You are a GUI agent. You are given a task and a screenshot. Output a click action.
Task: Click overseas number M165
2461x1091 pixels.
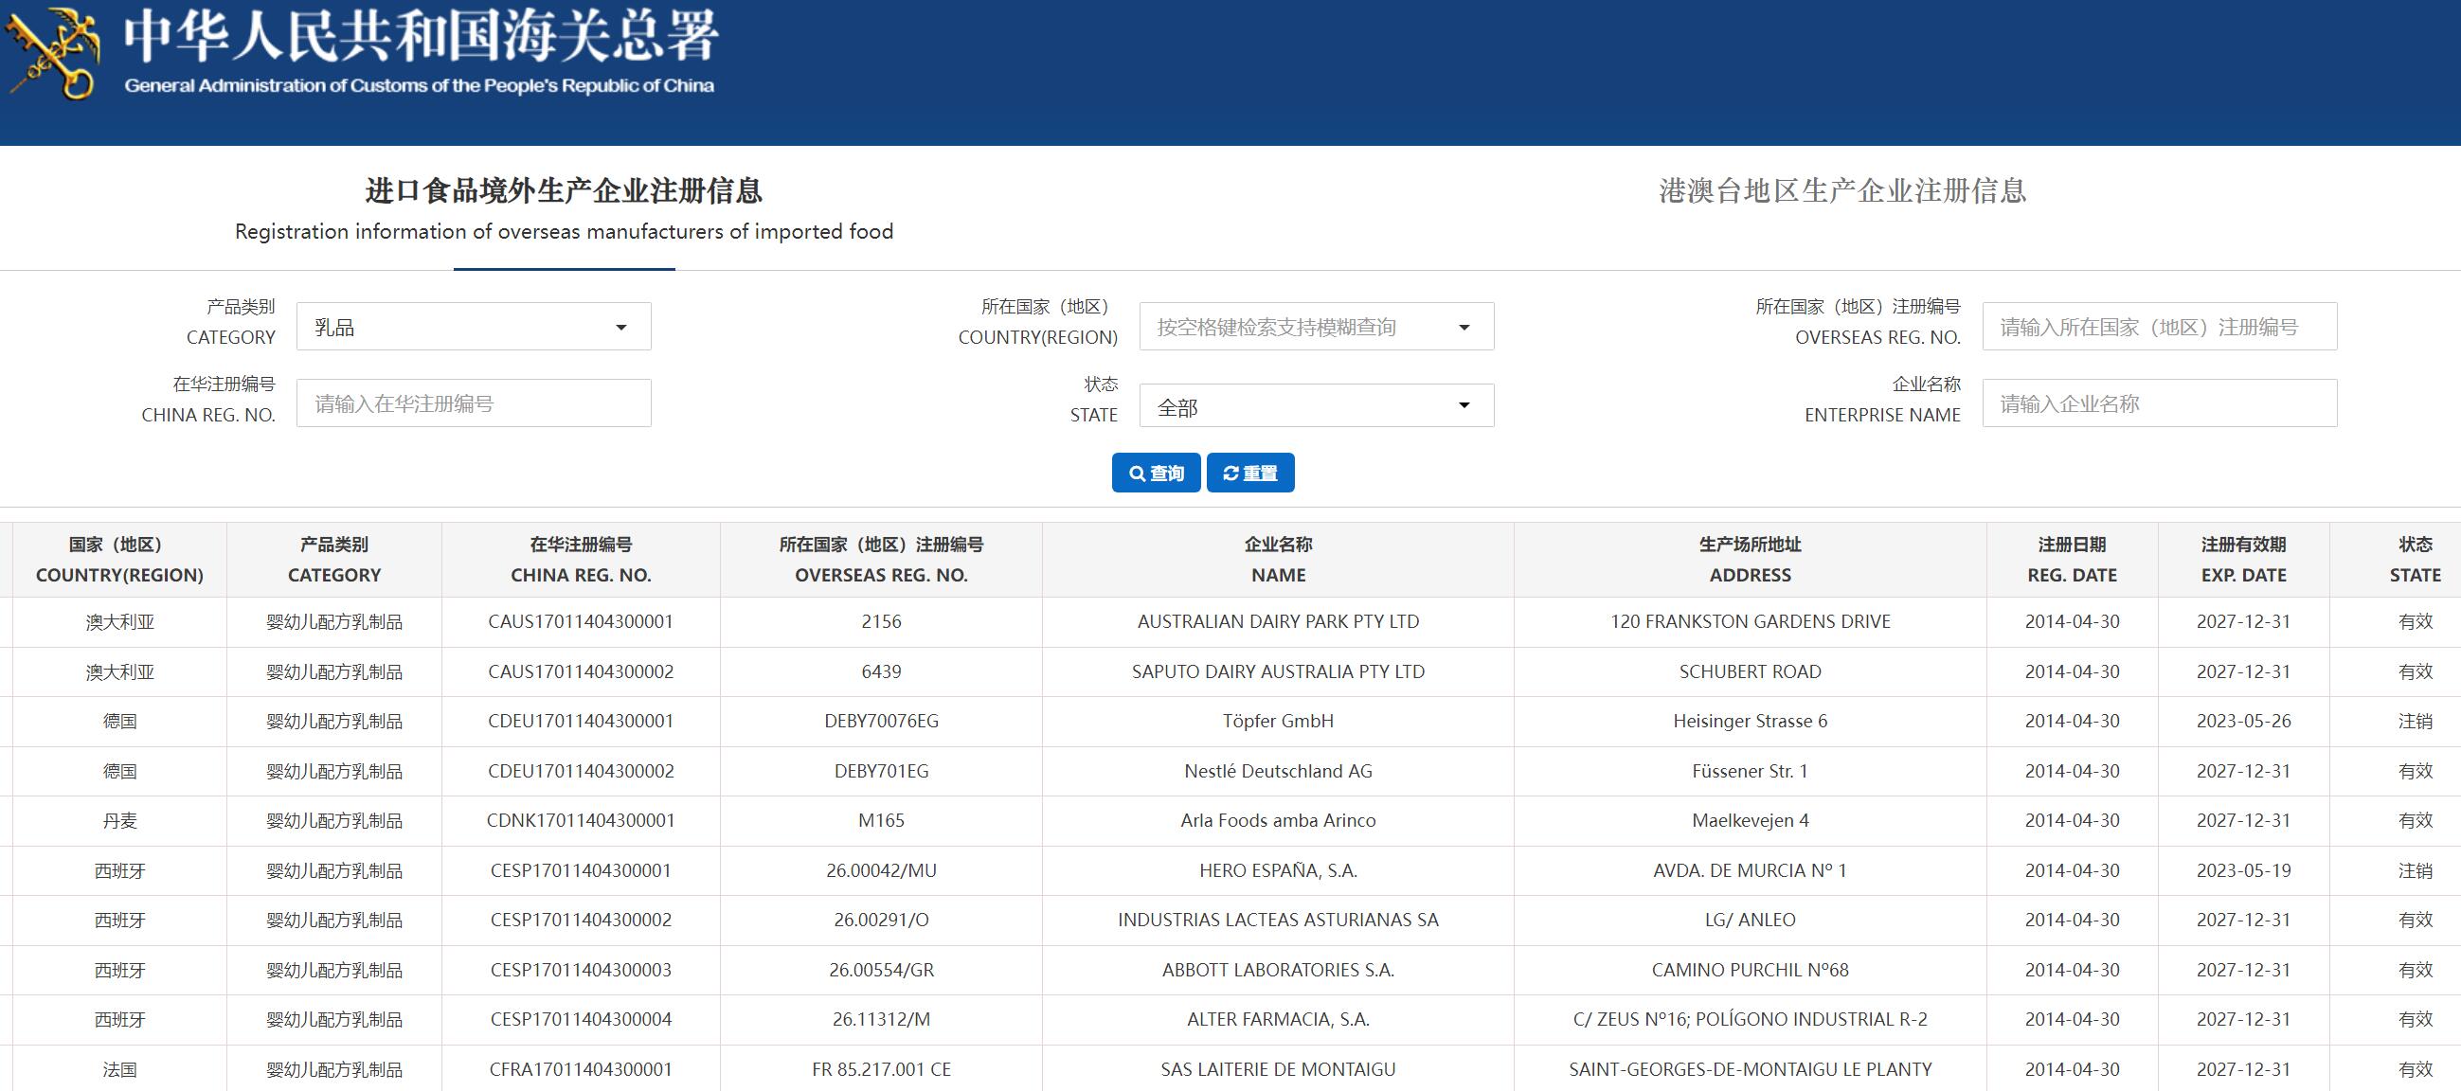[x=881, y=821]
